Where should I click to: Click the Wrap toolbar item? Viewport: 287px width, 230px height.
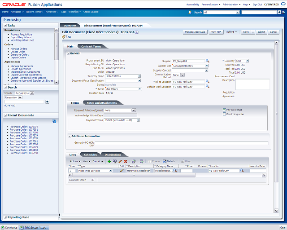tap(186, 161)
